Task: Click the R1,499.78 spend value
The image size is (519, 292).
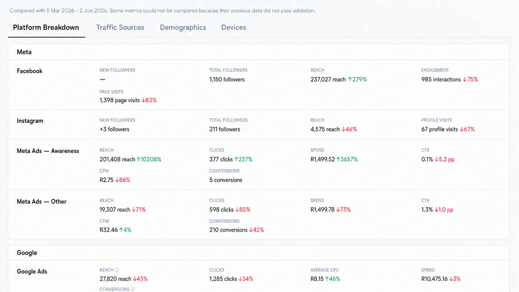Action: pos(322,210)
